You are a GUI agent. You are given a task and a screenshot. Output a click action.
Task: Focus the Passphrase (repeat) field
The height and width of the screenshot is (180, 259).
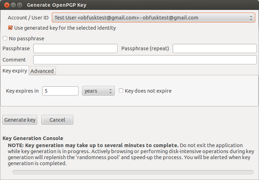coord(215,48)
